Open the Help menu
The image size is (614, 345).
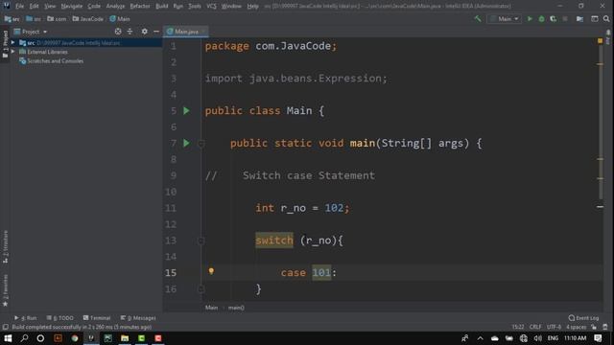pos(252,7)
